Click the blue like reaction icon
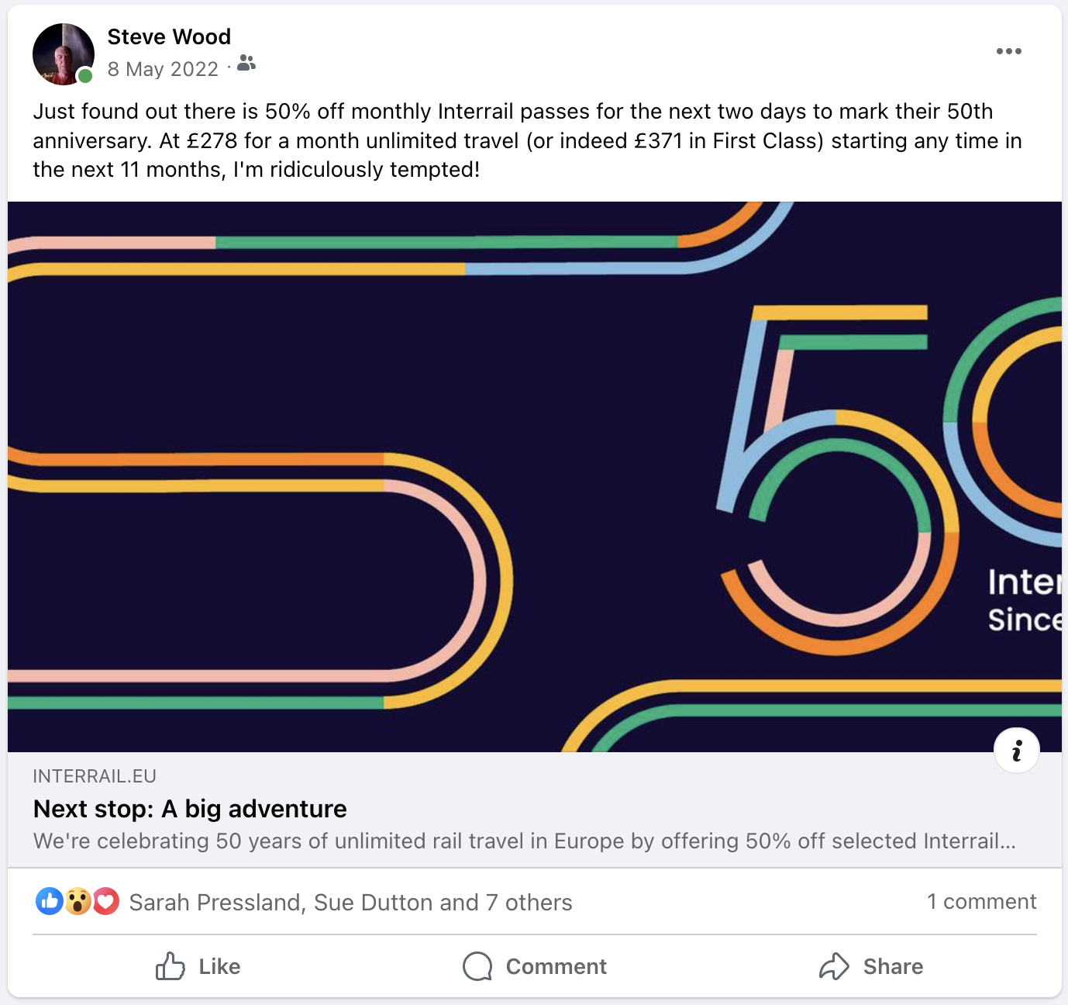 click(x=50, y=901)
